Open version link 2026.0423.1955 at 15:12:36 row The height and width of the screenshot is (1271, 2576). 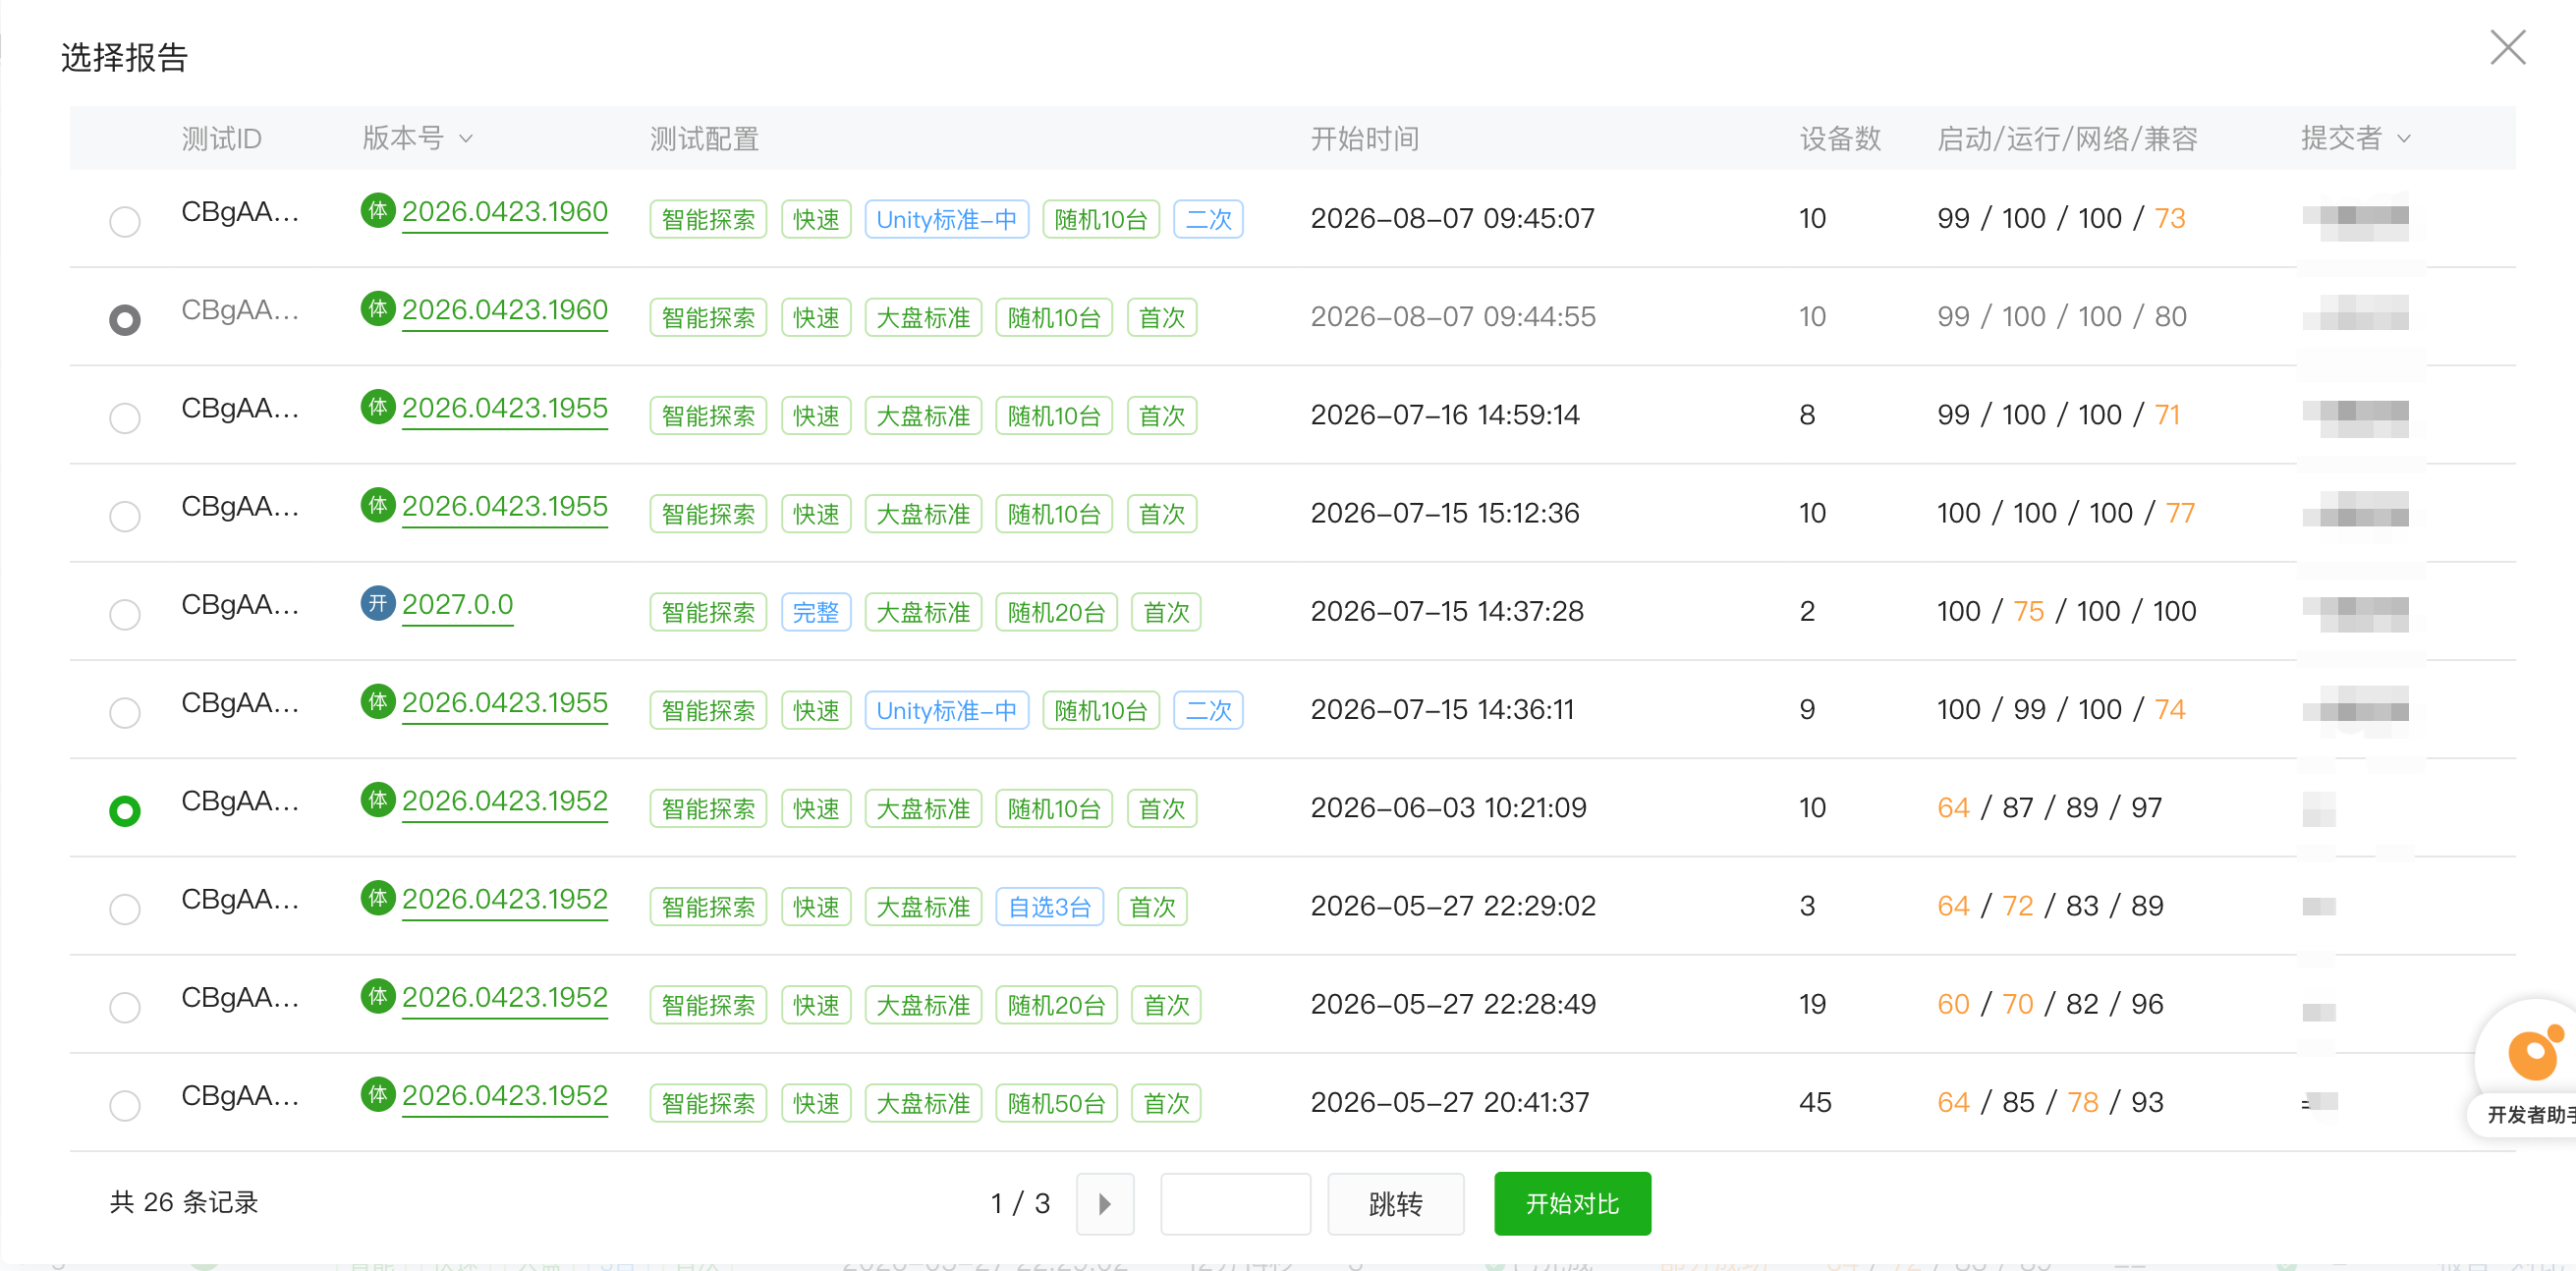[505, 505]
